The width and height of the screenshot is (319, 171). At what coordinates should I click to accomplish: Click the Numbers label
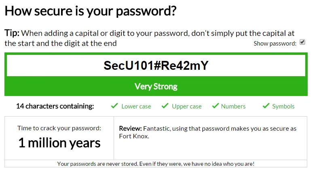pyautogui.click(x=233, y=106)
